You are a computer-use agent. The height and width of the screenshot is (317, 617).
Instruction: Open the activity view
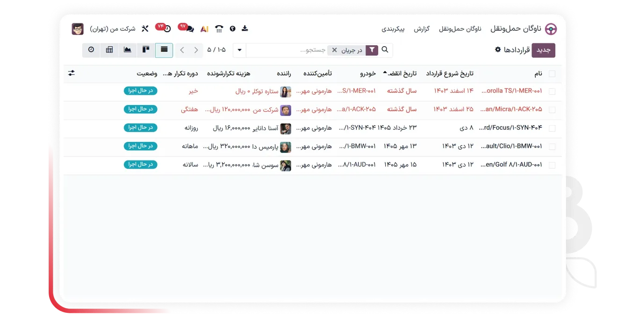point(91,50)
